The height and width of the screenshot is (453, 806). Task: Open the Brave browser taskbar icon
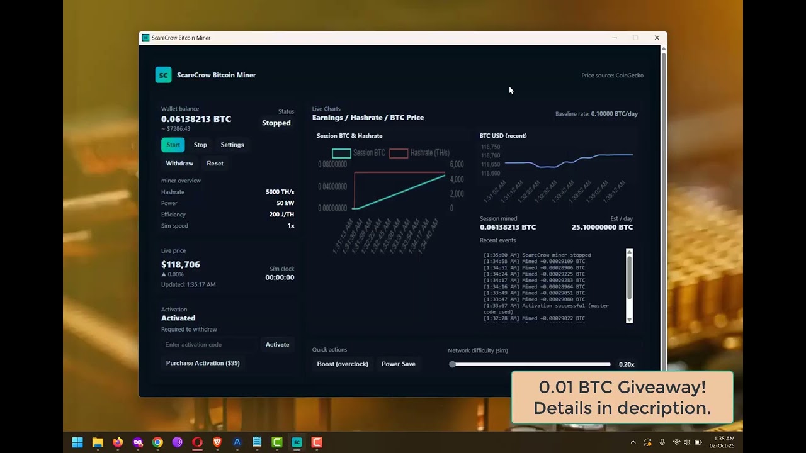click(x=217, y=442)
